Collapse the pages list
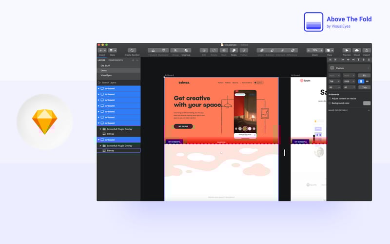Viewport: 390px width, 244px height. pyautogui.click(x=137, y=60)
